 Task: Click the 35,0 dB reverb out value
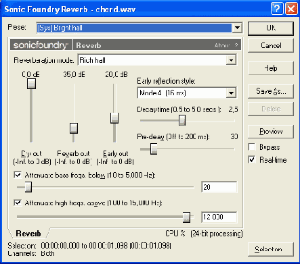(74, 74)
